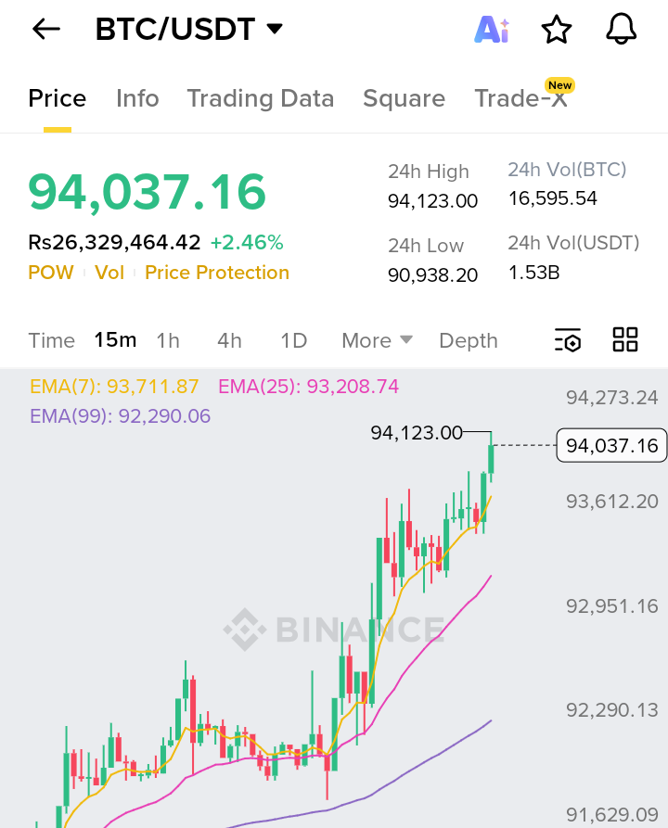The width and height of the screenshot is (668, 828).
Task: Select the Time line-chart interval
Action: (x=51, y=340)
